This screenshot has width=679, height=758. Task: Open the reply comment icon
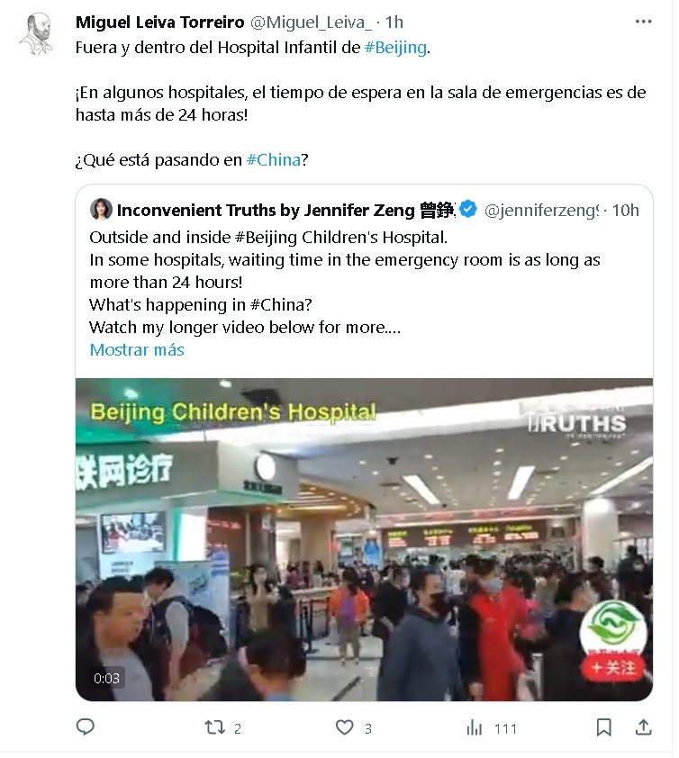[x=86, y=727]
